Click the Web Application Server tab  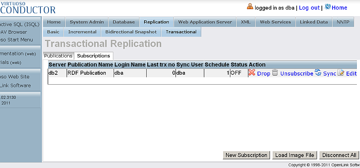205,22
